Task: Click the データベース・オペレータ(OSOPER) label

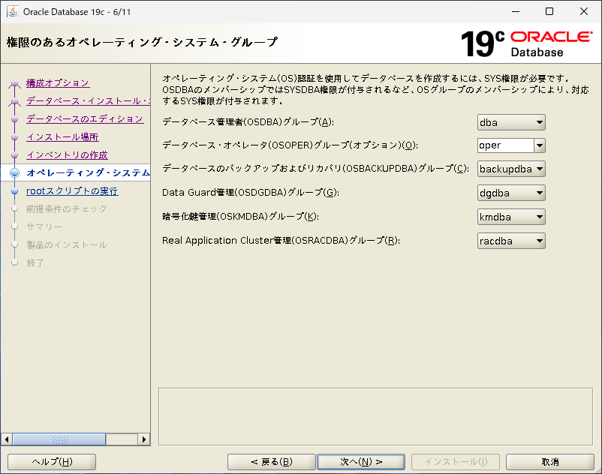Action: [x=290, y=145]
